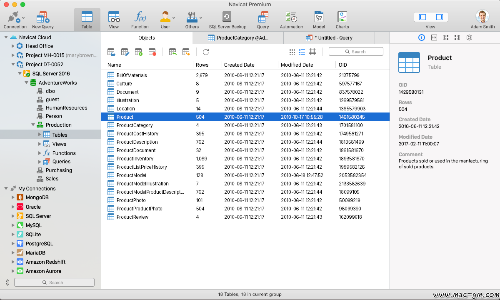Screen dimensions: 500x300
Task: Refresh the objects list
Action: click(x=206, y=52)
